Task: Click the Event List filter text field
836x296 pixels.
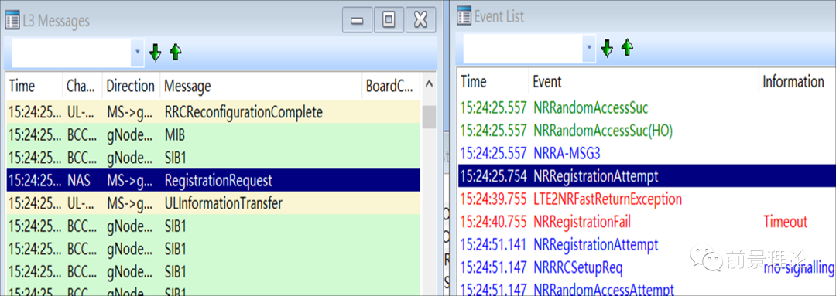Action: (x=523, y=48)
